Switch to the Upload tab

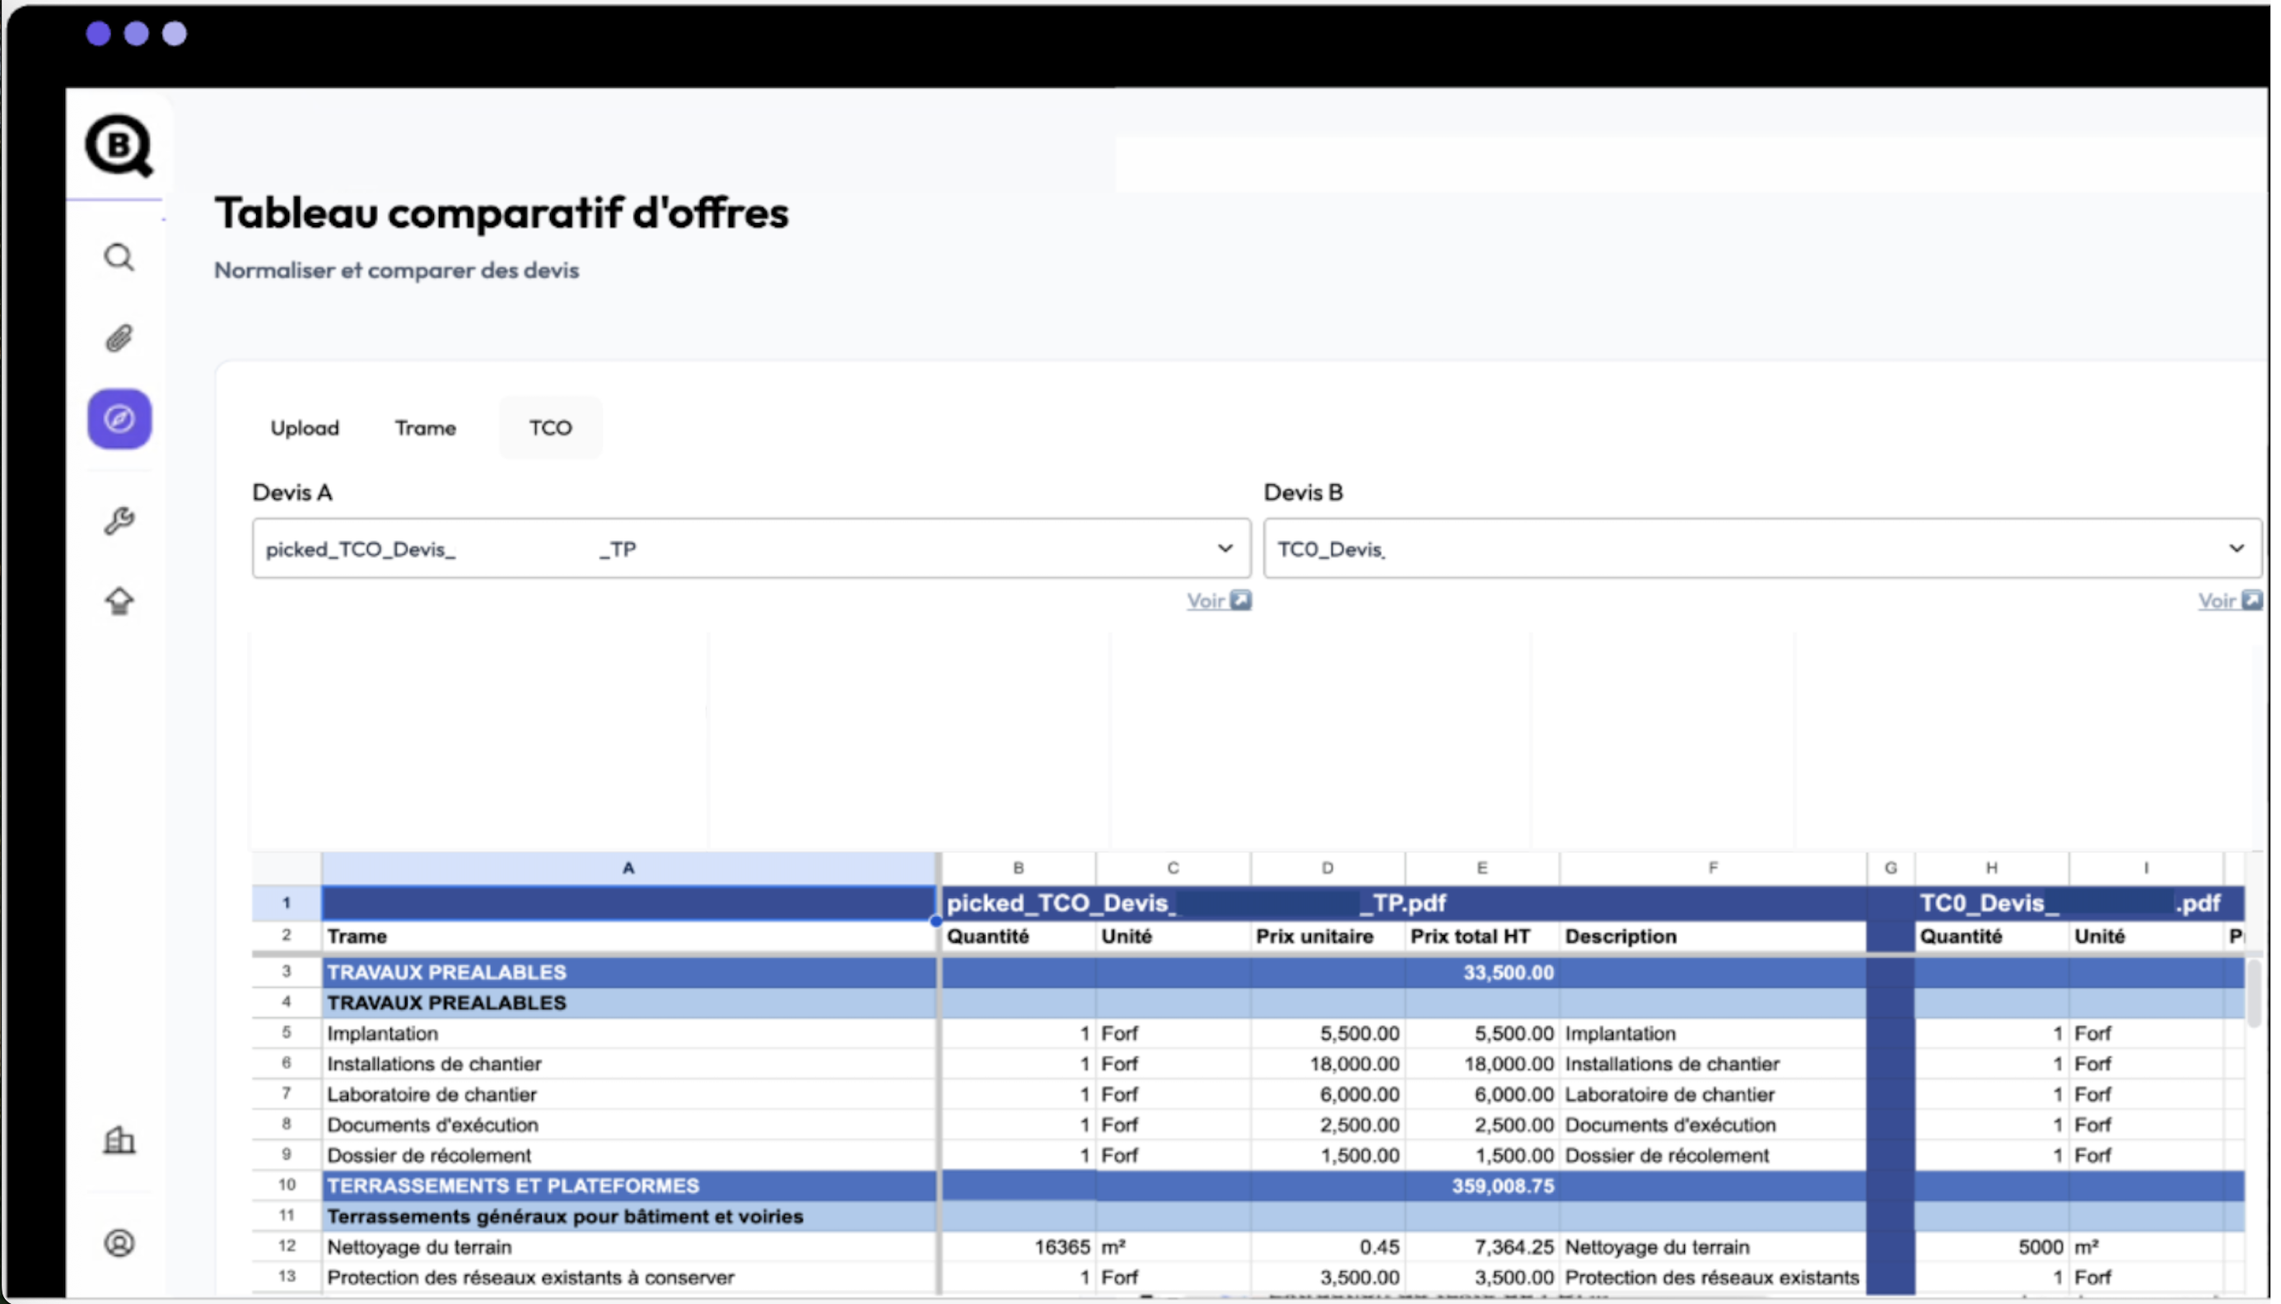305,428
